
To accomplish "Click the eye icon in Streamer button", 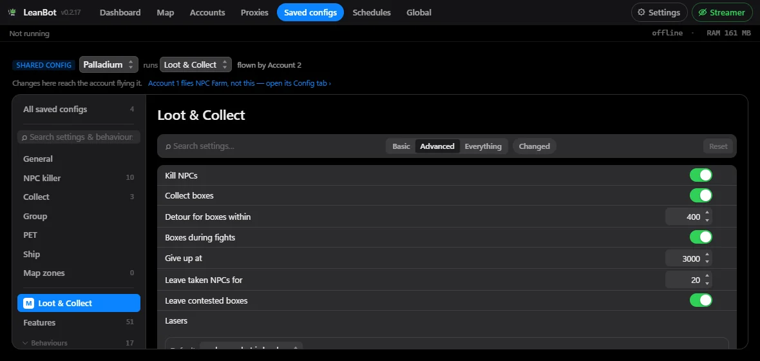I will (702, 13).
